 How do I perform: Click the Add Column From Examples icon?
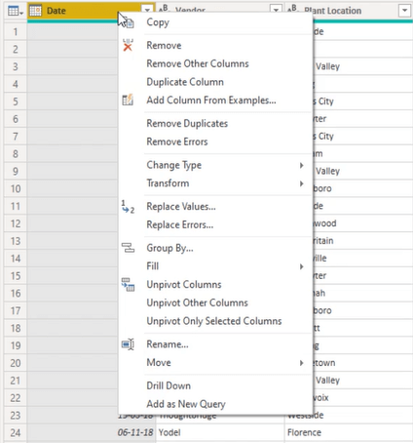pyautogui.click(x=128, y=100)
